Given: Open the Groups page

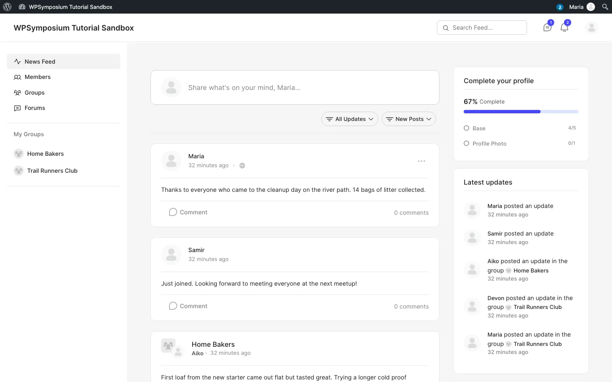Looking at the screenshot, I should [63, 93].
